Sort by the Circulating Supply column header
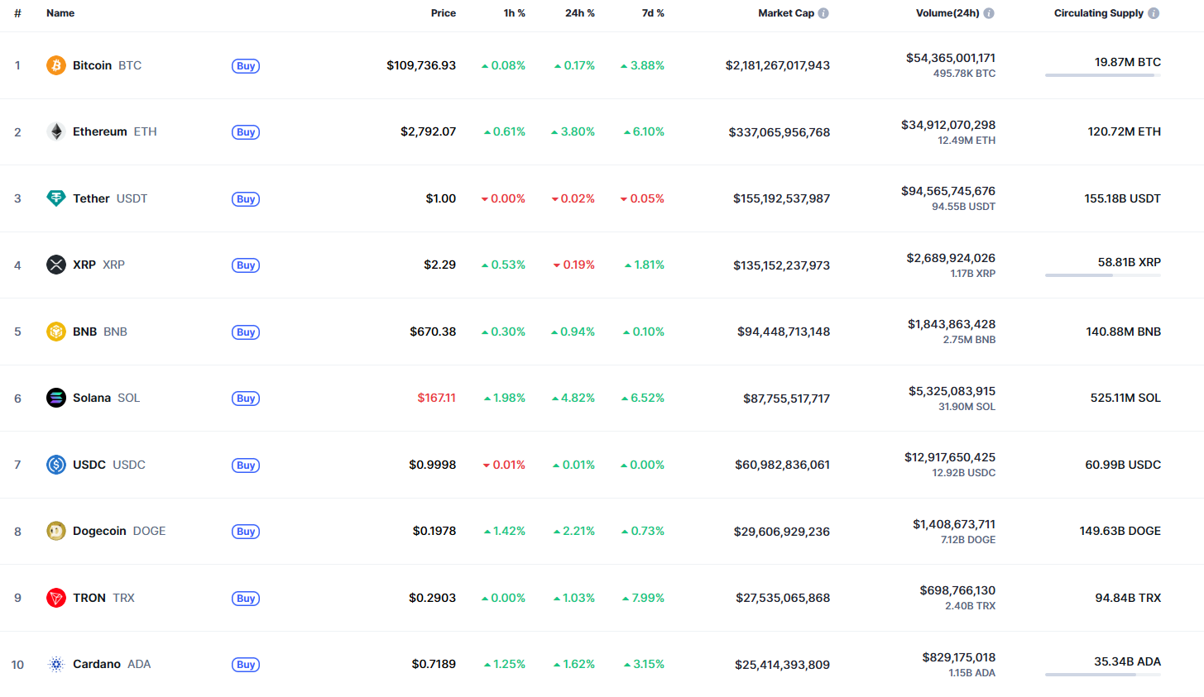The height and width of the screenshot is (697, 1204). pyautogui.click(x=1099, y=13)
